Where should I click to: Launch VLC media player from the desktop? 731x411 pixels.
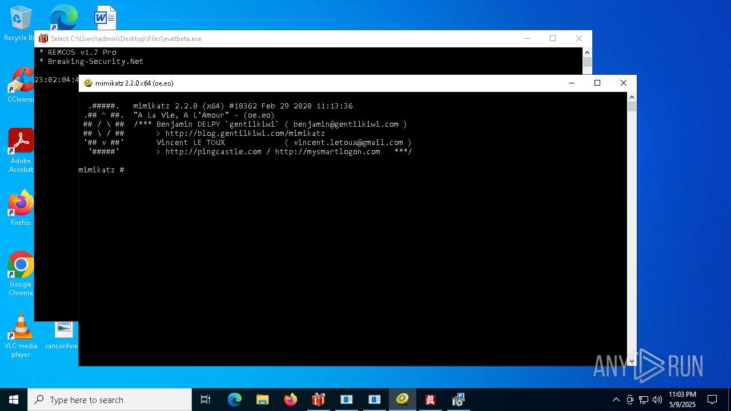click(21, 336)
